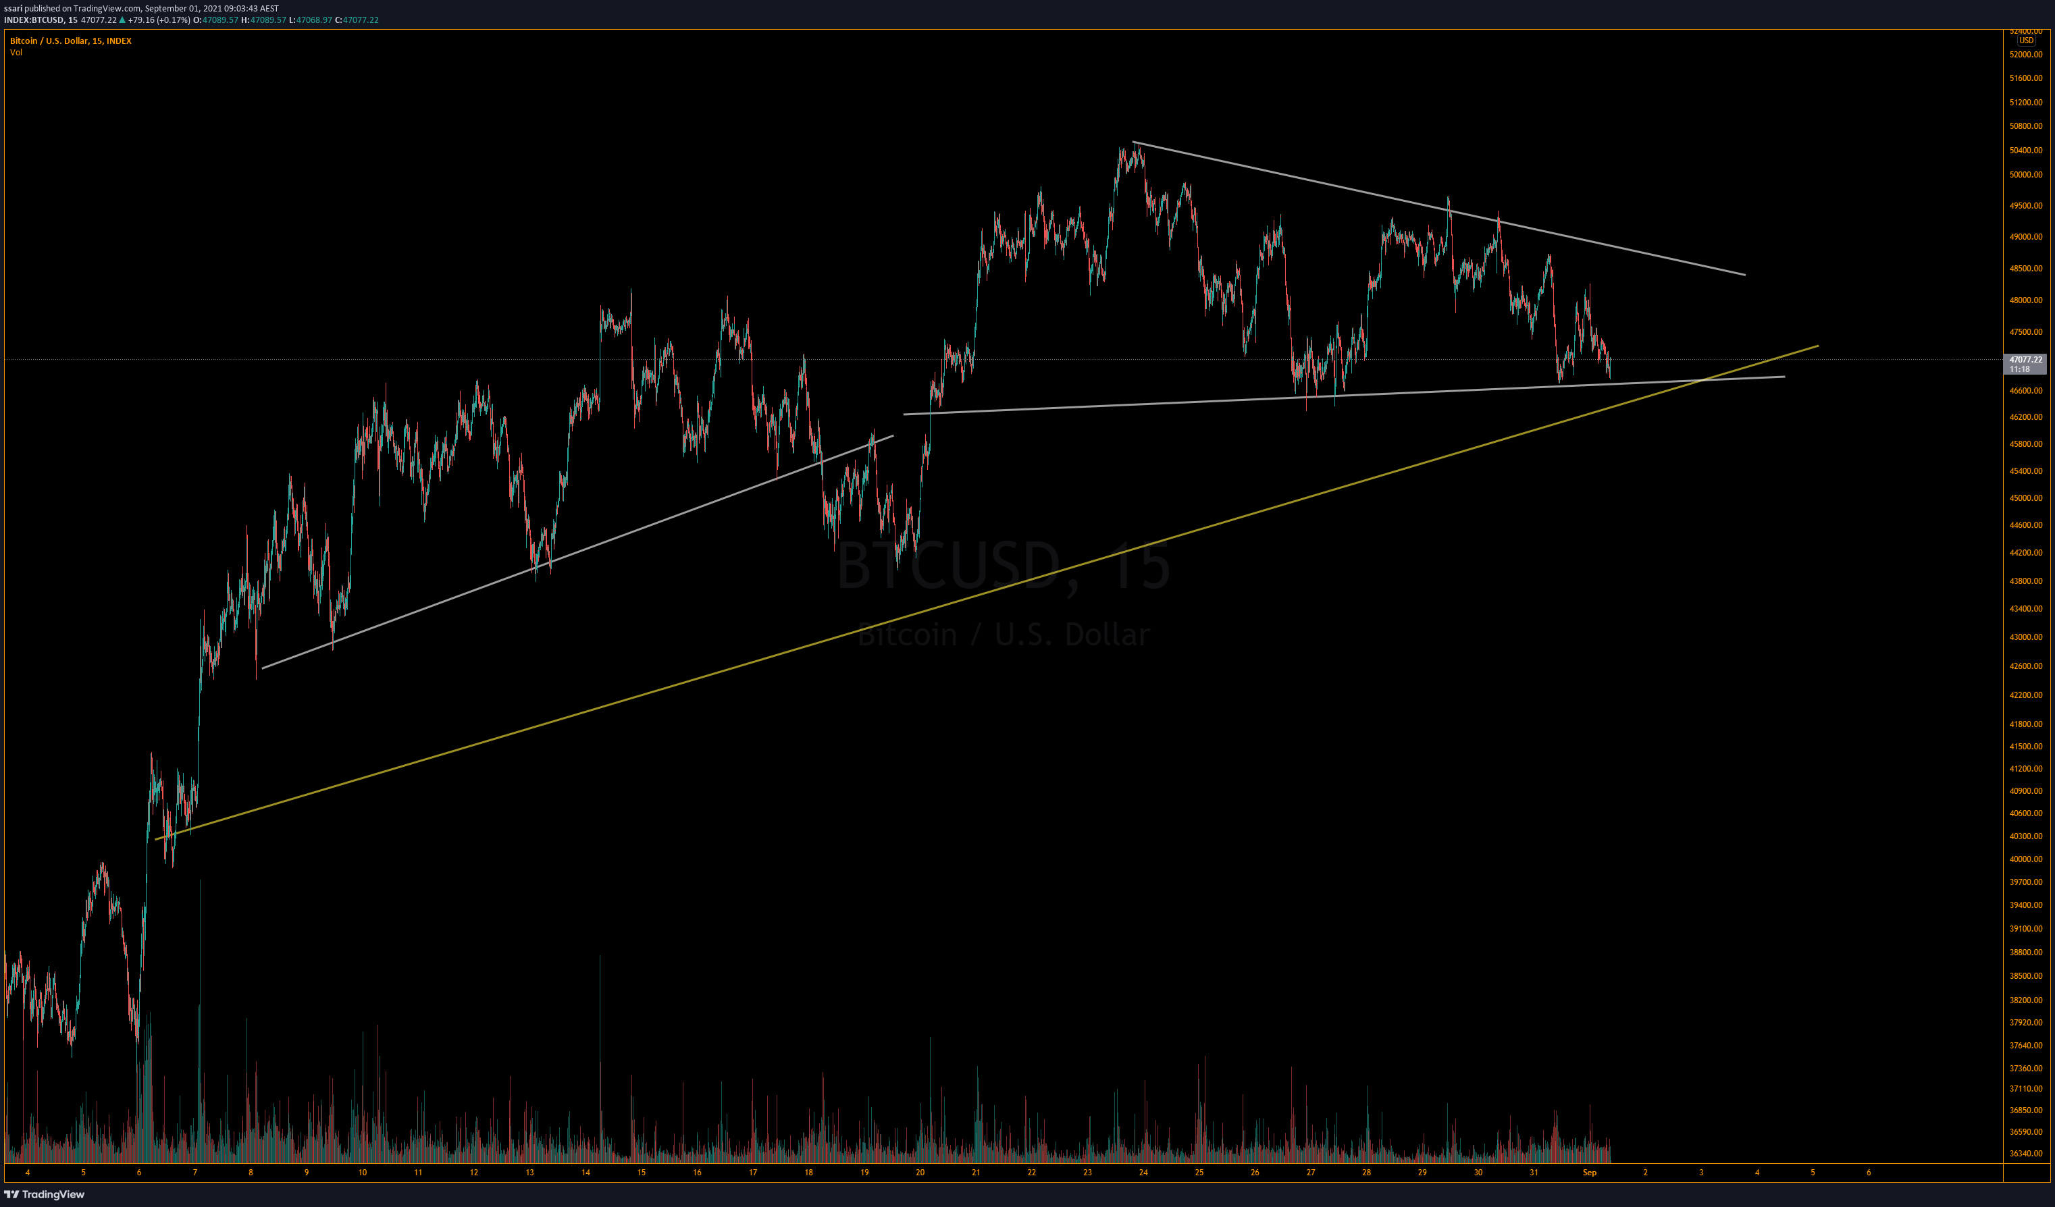Click the 52000.00 price axis label
2055x1207 pixels.
click(2026, 55)
